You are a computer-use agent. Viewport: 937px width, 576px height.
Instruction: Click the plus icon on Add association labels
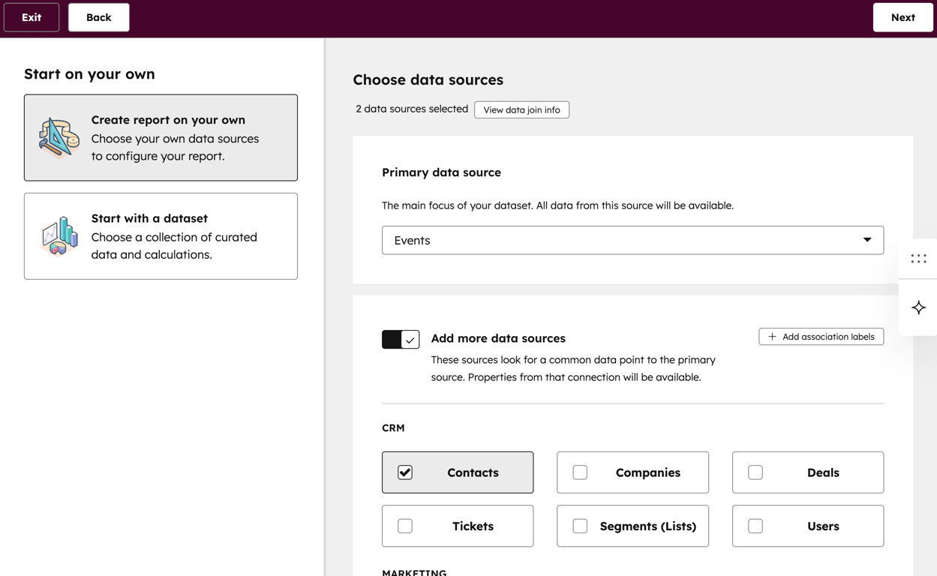(772, 337)
